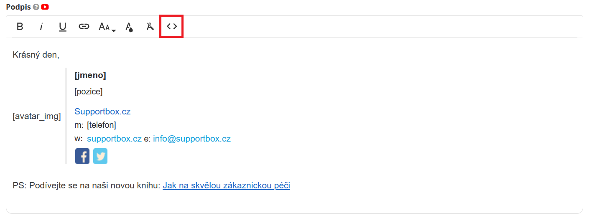Apply italic formatting
This screenshot has height=218, width=592.
pyautogui.click(x=41, y=27)
